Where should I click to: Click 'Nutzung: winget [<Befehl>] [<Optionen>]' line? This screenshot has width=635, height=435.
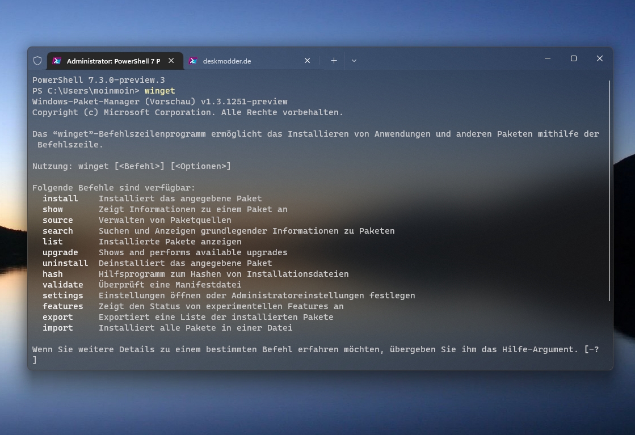[x=132, y=166]
